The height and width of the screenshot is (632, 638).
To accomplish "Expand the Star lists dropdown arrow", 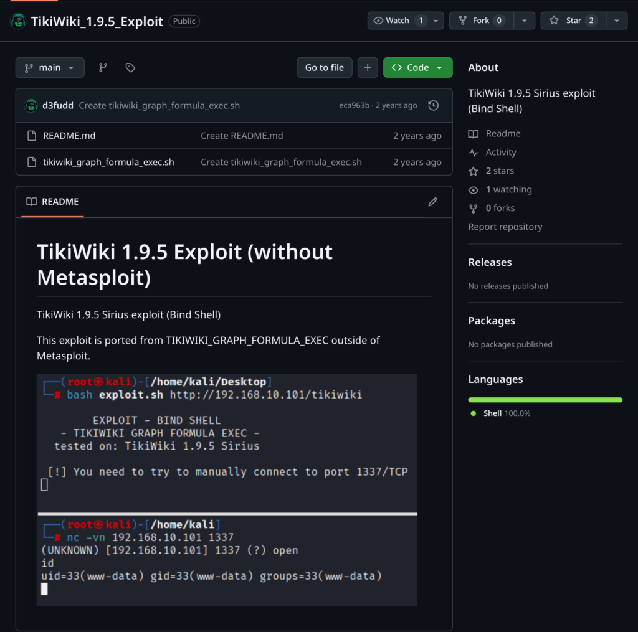I will [x=617, y=21].
